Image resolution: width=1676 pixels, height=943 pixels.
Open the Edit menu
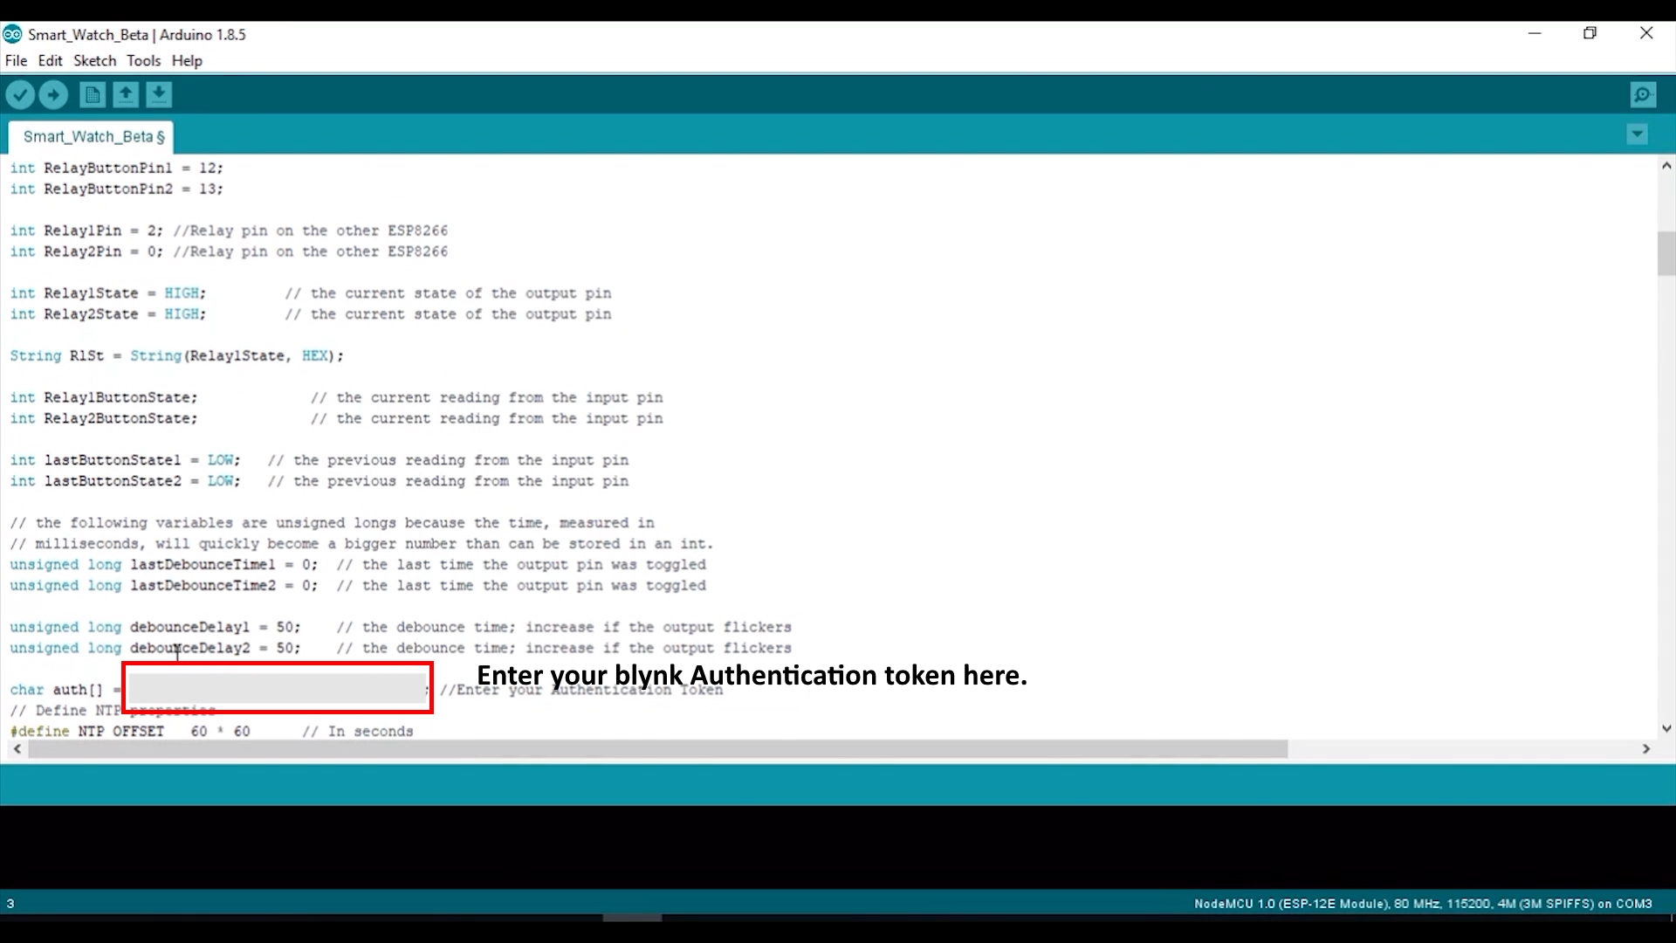(50, 60)
